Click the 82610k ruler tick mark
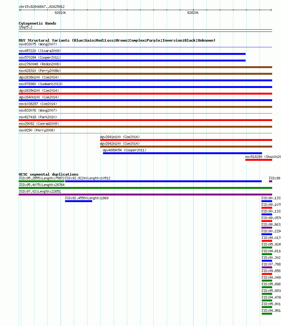The height and width of the screenshot is (326, 281). click(61, 10)
